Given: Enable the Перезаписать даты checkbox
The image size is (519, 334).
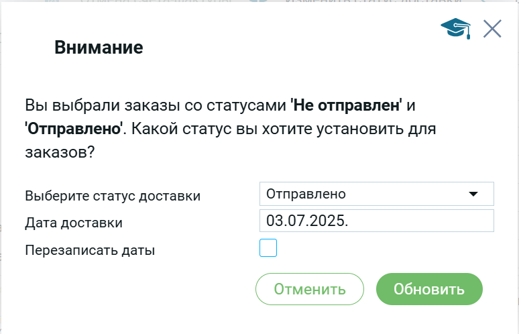Looking at the screenshot, I should (x=268, y=249).
